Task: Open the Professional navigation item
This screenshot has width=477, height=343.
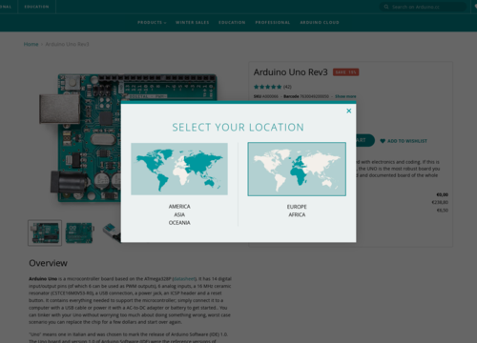Action: (x=273, y=23)
